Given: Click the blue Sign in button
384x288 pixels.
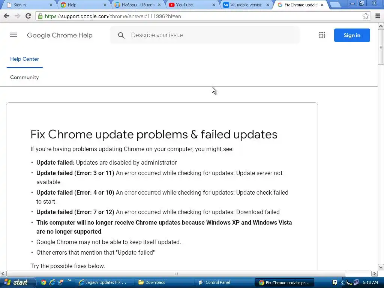Looking at the screenshot, I should pos(352,35).
